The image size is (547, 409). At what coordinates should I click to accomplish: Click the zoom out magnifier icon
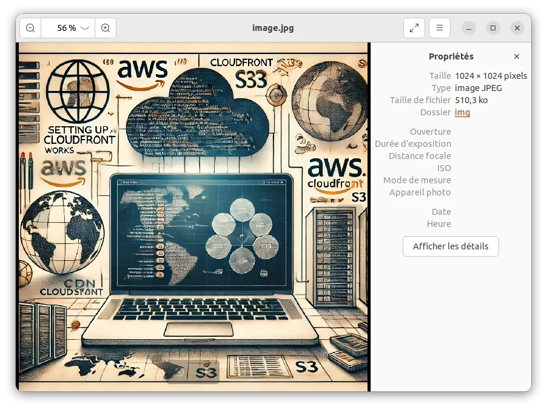pyautogui.click(x=30, y=28)
